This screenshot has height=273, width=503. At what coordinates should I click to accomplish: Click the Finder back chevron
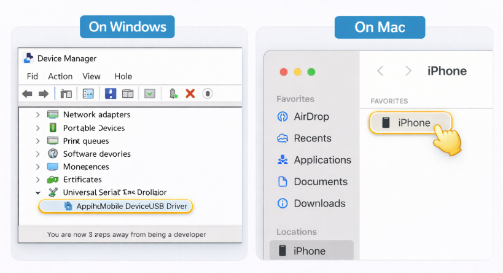(x=380, y=71)
